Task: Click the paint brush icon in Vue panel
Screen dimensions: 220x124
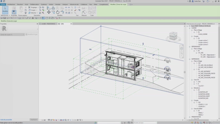Action: (75, 10)
